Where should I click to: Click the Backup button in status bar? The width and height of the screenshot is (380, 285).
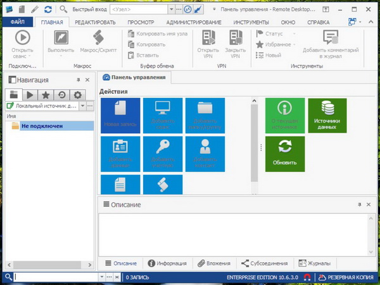coord(345,277)
